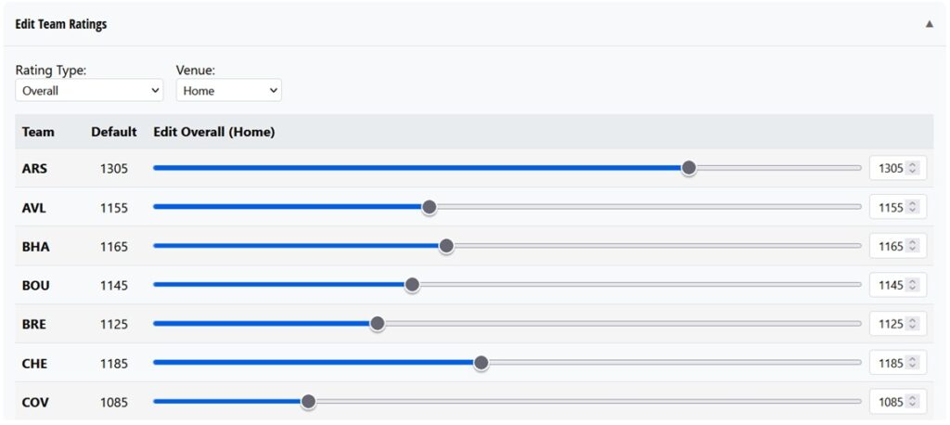The height and width of the screenshot is (425, 950).
Task: Open the Venue dropdown
Action: 228,90
